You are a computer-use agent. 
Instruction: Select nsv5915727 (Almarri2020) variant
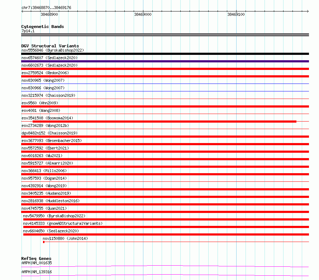pos(47,163)
